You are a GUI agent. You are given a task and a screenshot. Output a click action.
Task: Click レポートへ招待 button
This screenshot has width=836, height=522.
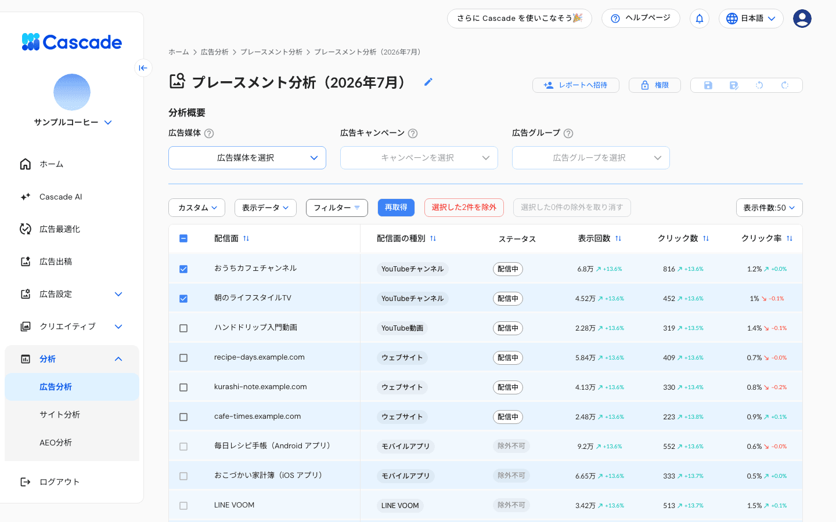576,85
